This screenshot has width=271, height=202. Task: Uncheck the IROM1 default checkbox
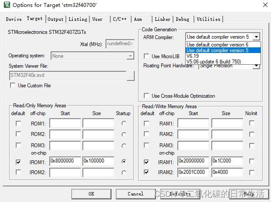pos(18,162)
